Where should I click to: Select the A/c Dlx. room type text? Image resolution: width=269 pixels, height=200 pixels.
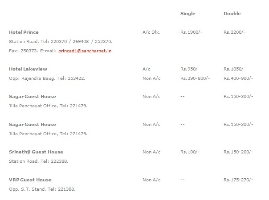click(151, 32)
